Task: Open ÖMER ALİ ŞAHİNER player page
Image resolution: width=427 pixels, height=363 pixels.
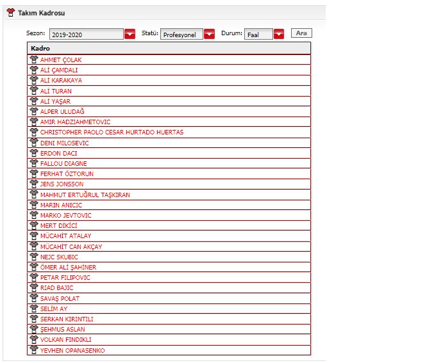Action: pyautogui.click(x=68, y=268)
